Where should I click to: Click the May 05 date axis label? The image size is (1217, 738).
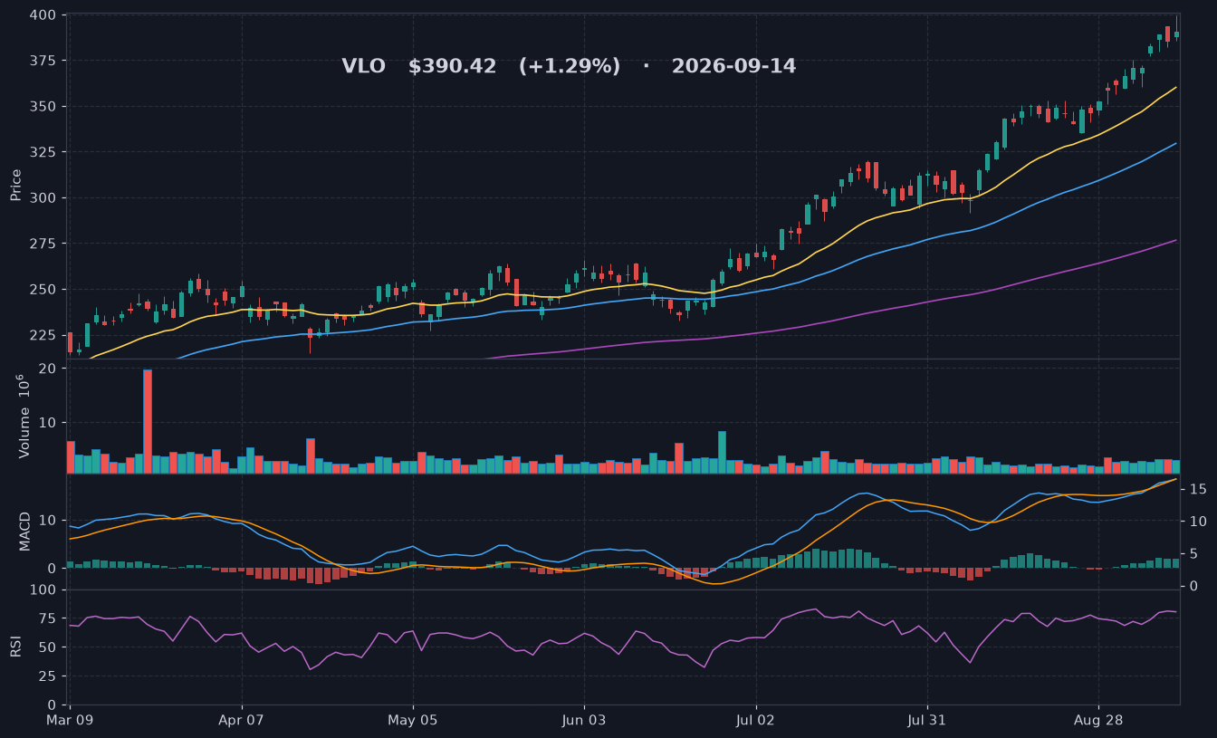tap(413, 721)
